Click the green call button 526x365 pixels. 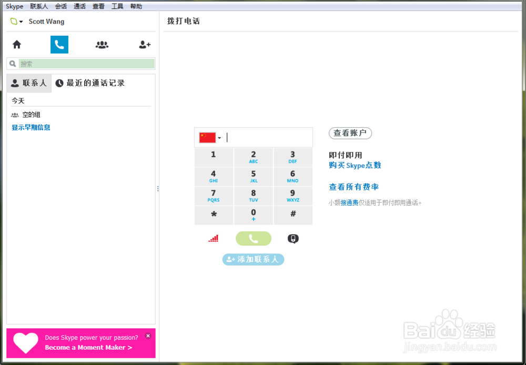(x=254, y=239)
